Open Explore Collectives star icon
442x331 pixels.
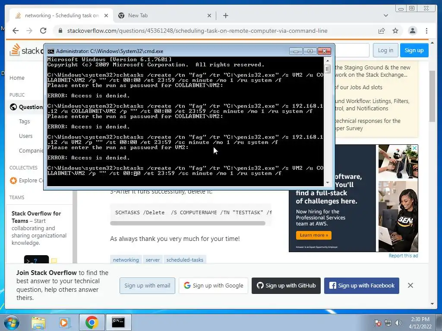(13, 181)
